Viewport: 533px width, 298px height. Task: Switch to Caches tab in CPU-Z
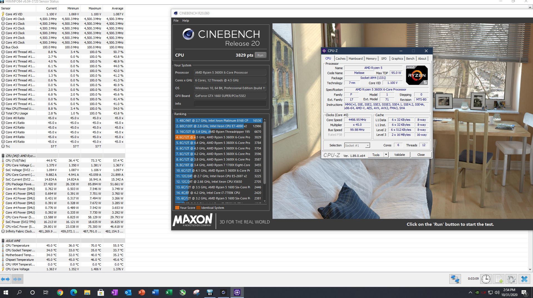[x=340, y=59]
